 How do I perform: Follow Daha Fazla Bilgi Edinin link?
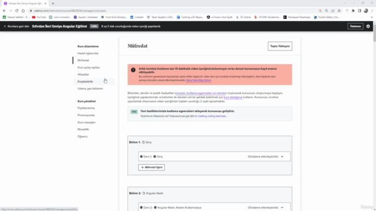click(x=199, y=80)
